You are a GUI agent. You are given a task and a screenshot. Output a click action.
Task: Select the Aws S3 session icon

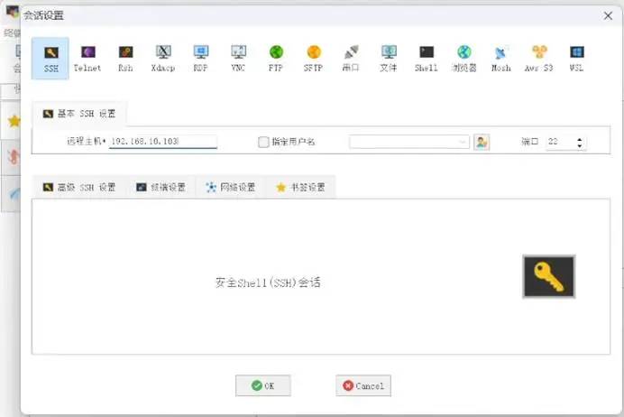coord(539,58)
